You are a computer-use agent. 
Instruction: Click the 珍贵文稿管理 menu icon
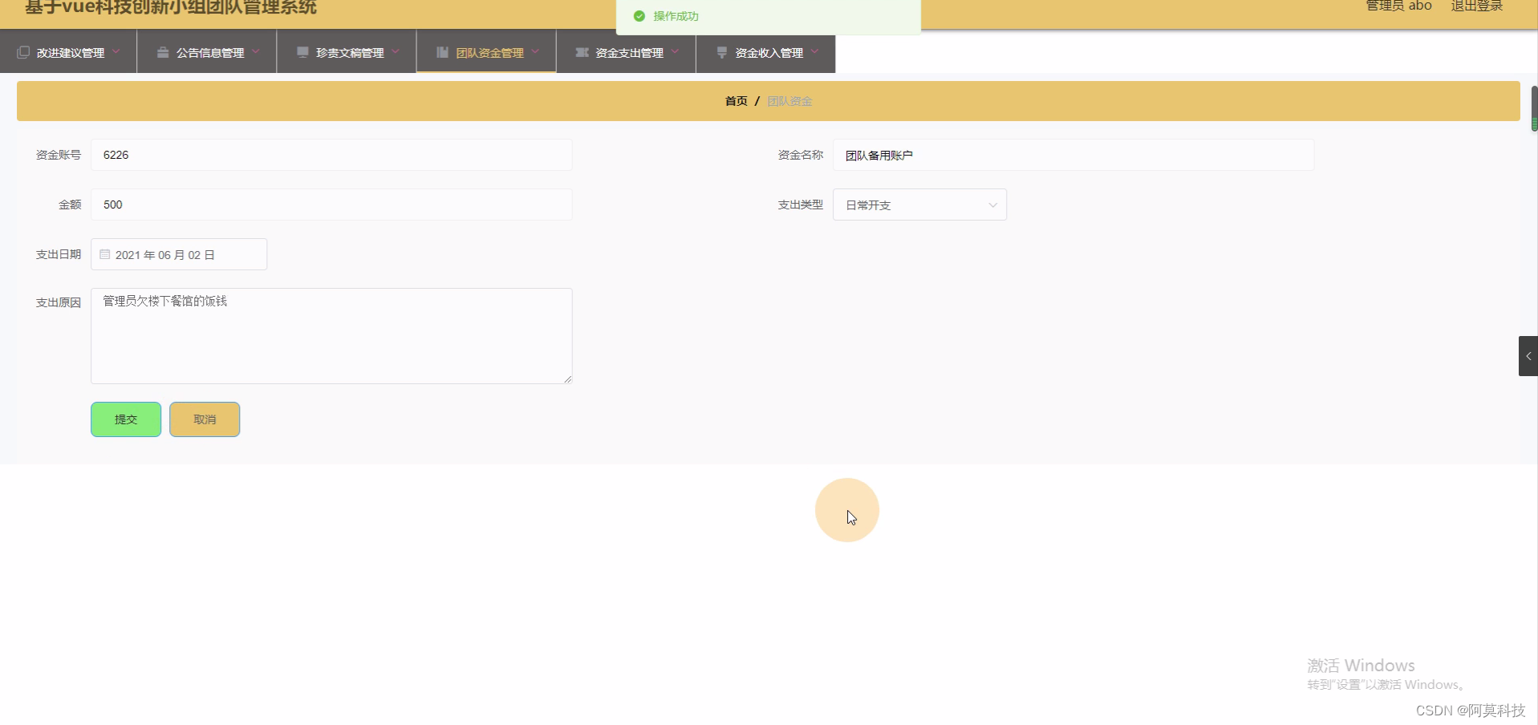tap(302, 52)
